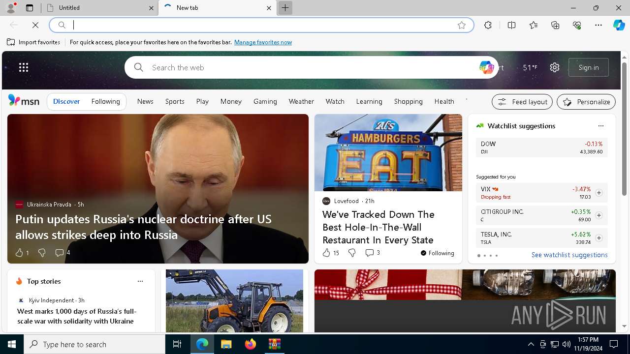
Task: Open the Money category
Action: point(231,101)
